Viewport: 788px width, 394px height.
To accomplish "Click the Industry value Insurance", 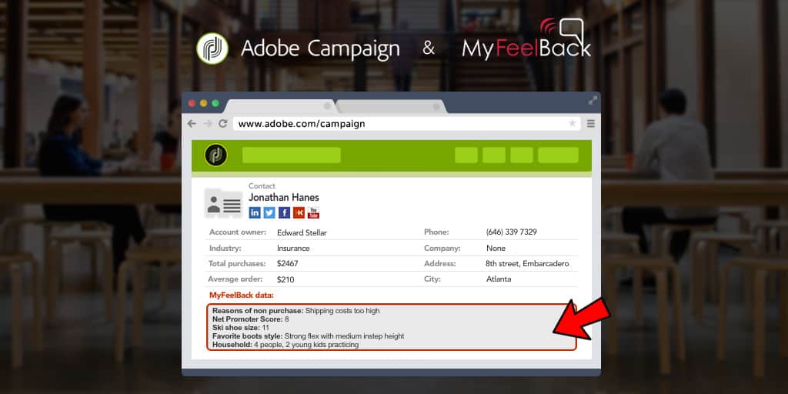I will [293, 249].
